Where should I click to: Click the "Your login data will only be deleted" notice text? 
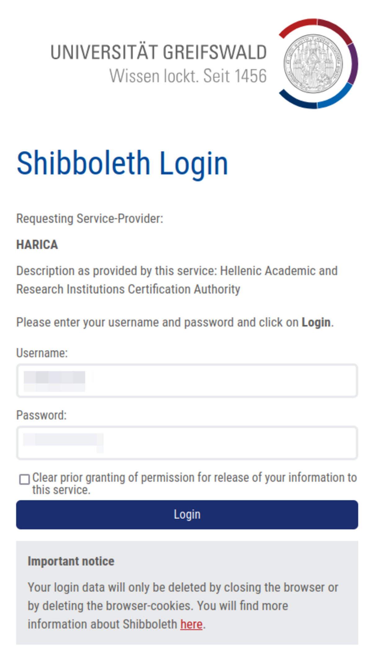coord(183,588)
